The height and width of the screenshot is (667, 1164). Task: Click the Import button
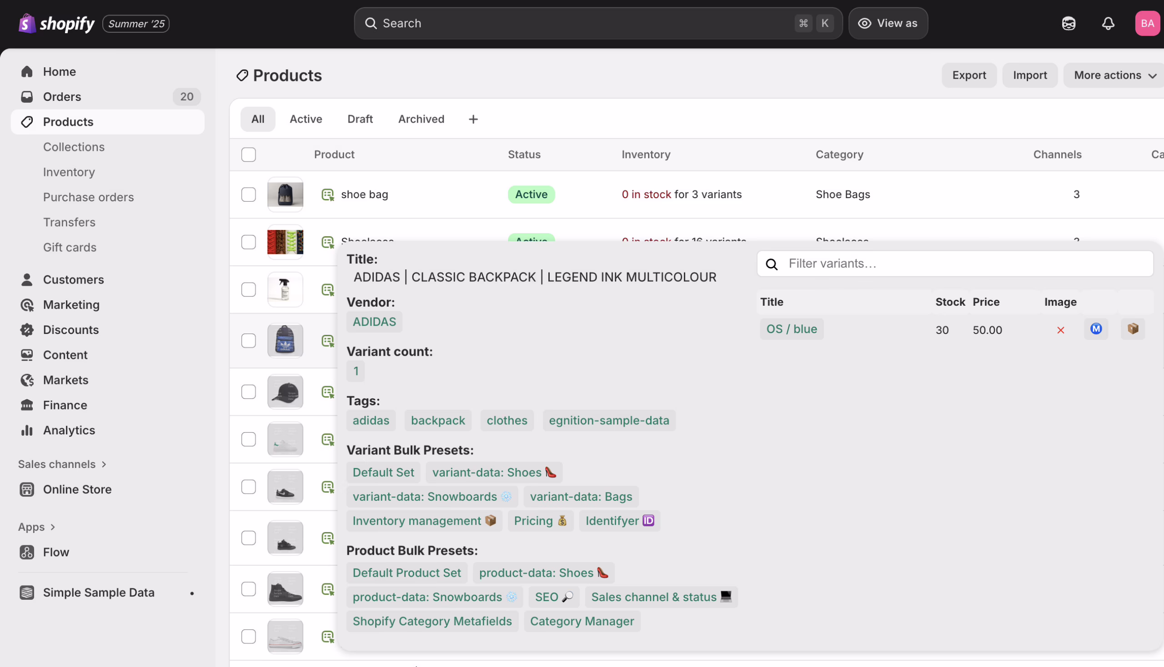click(1030, 75)
